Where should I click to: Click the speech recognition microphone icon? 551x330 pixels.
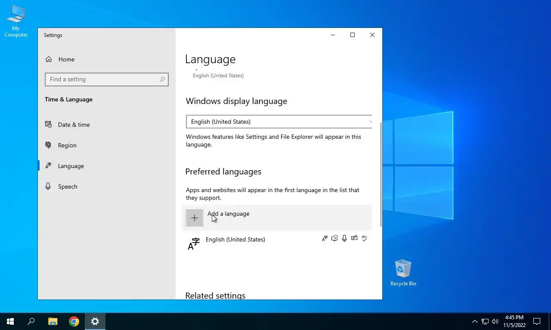[344, 238]
